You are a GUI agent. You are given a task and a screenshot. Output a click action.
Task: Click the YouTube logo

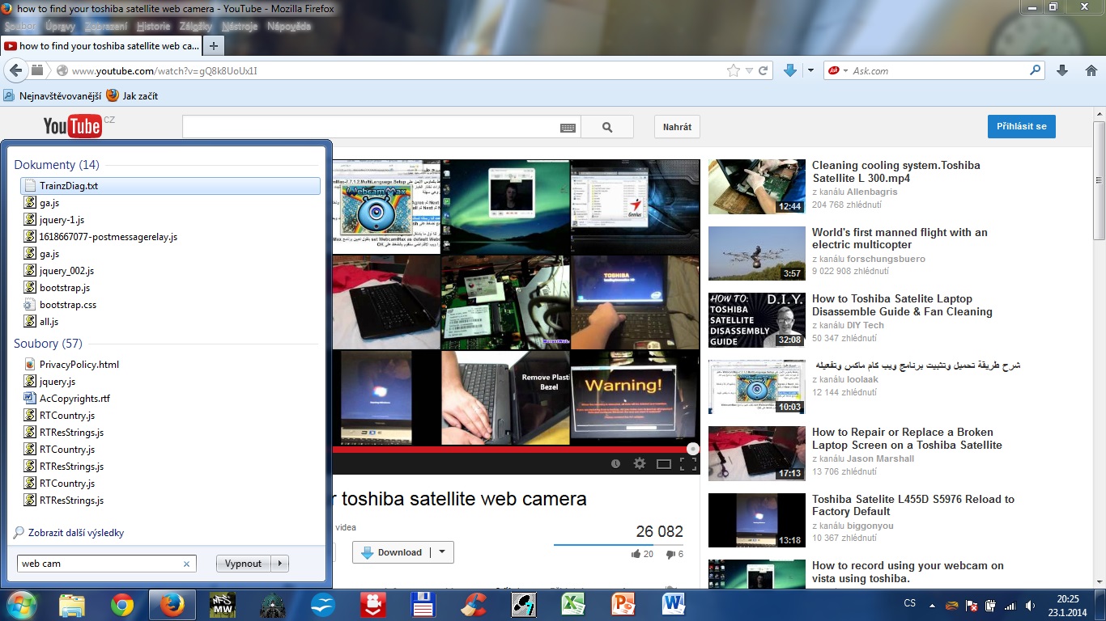pyautogui.click(x=73, y=126)
